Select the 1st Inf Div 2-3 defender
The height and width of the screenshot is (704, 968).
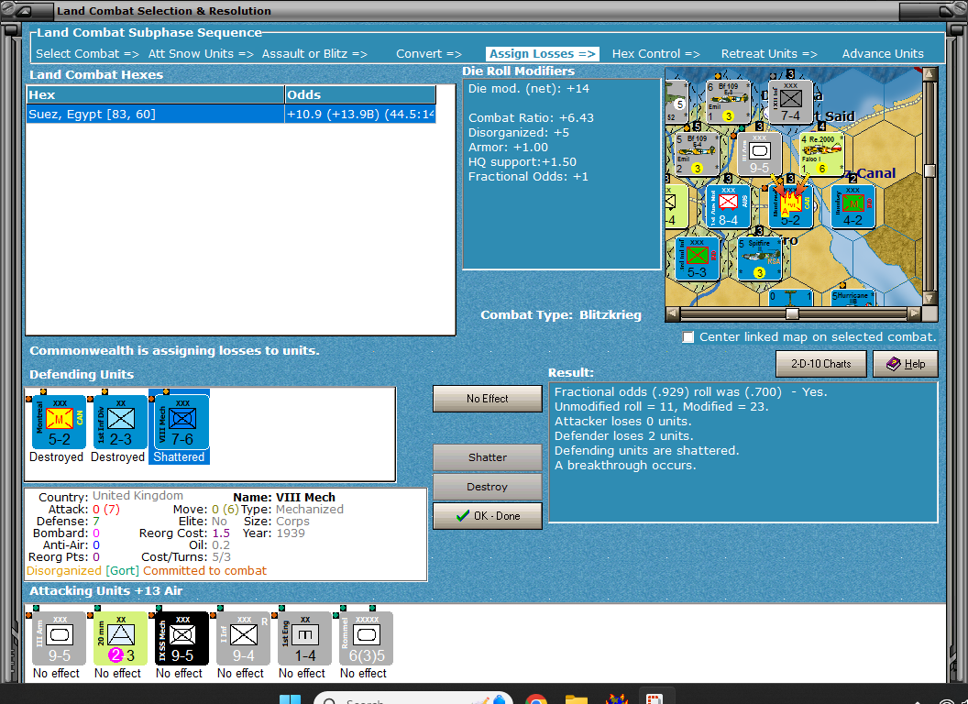point(120,423)
